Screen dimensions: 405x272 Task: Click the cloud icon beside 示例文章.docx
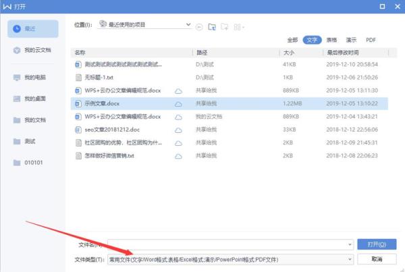click(x=179, y=104)
